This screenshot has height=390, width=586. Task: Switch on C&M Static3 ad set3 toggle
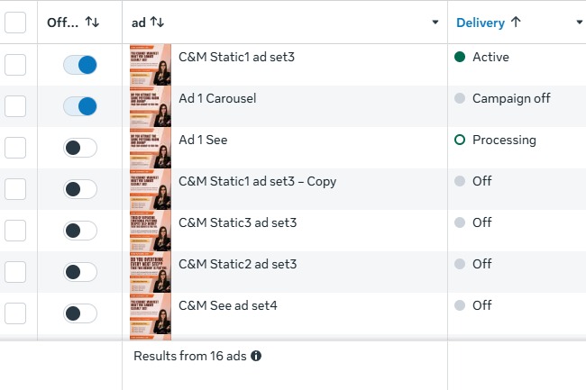[80, 231]
